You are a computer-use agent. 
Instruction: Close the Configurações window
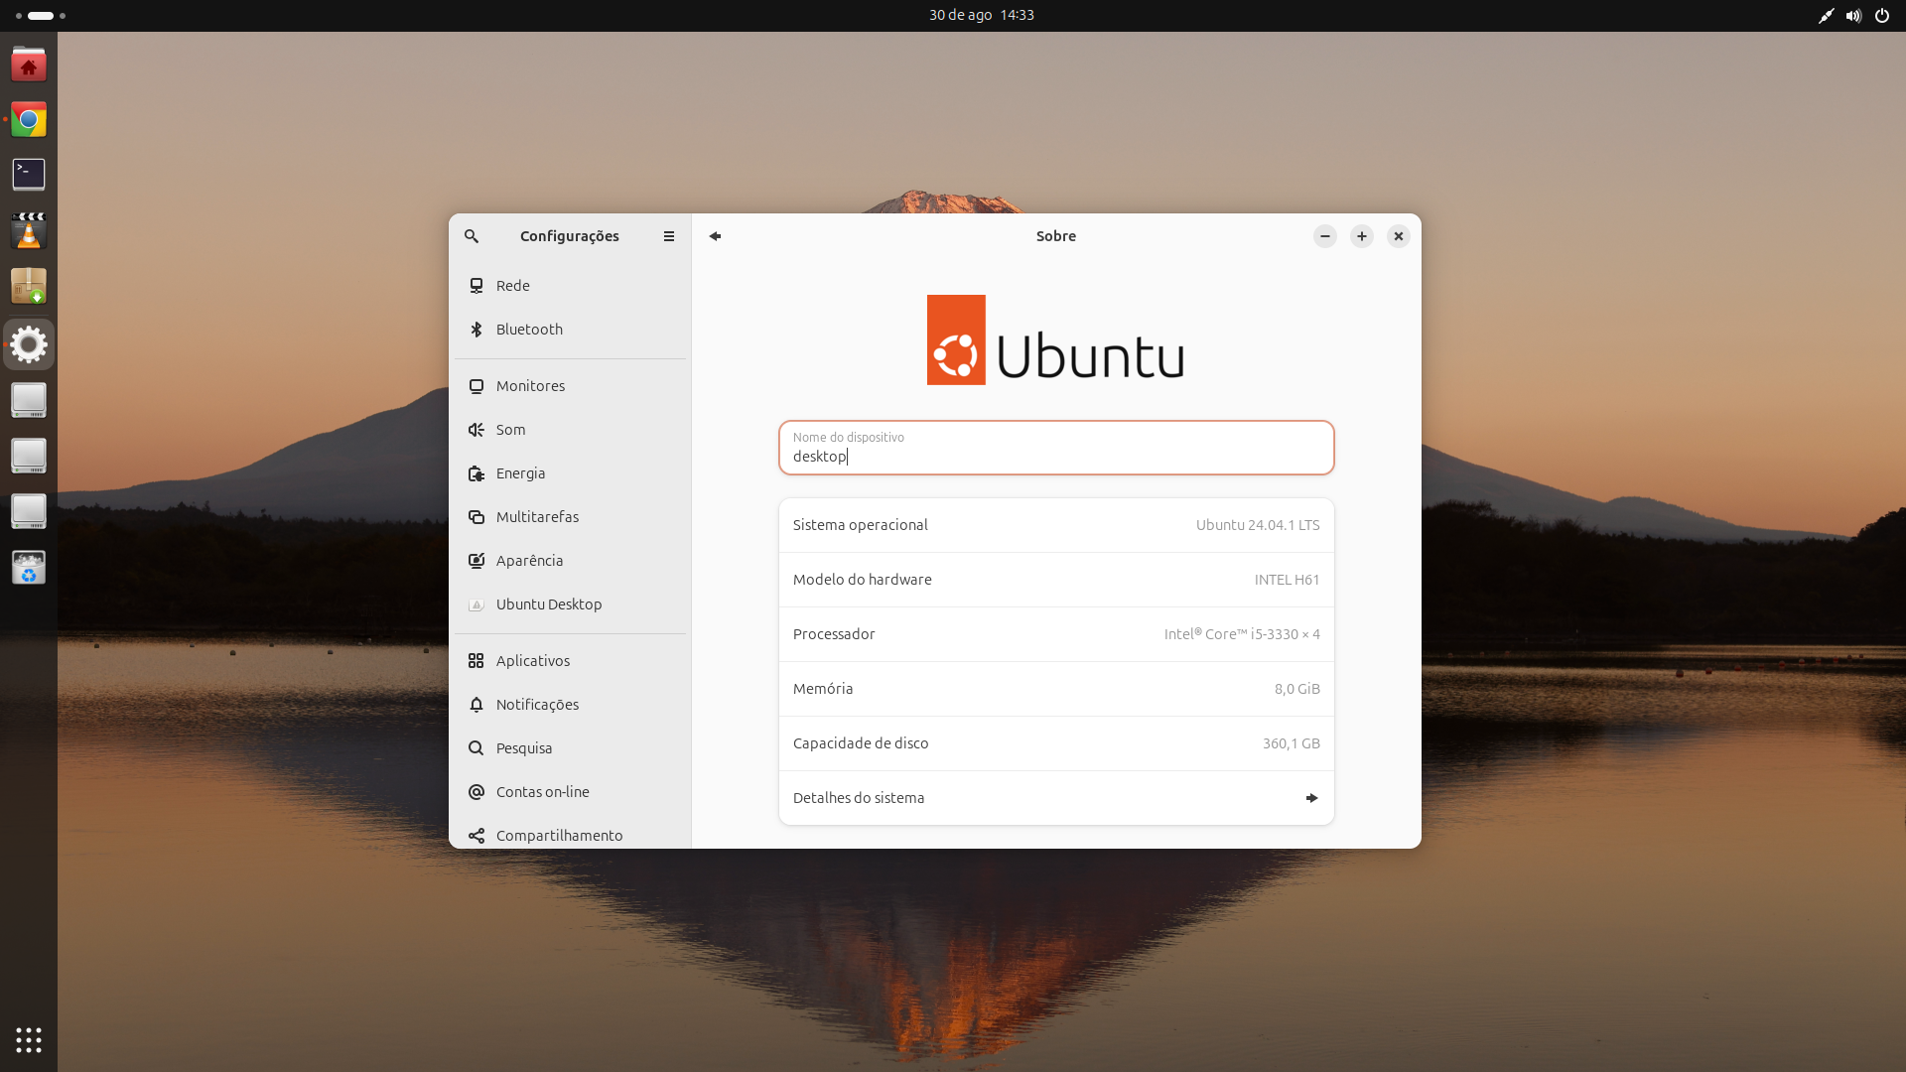pos(1399,236)
